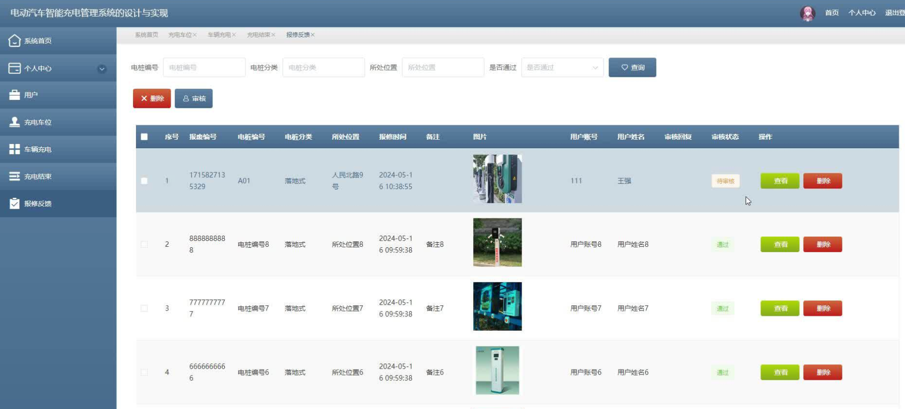Open the charging pile image in row 1
The width and height of the screenshot is (905, 409).
[x=497, y=179]
